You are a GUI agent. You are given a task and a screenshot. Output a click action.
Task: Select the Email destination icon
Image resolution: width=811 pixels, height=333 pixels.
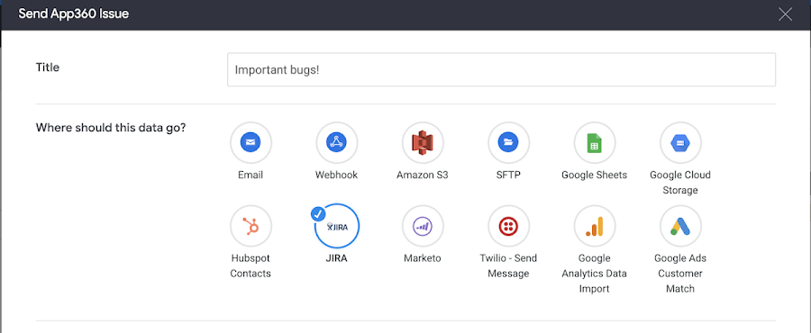251,142
